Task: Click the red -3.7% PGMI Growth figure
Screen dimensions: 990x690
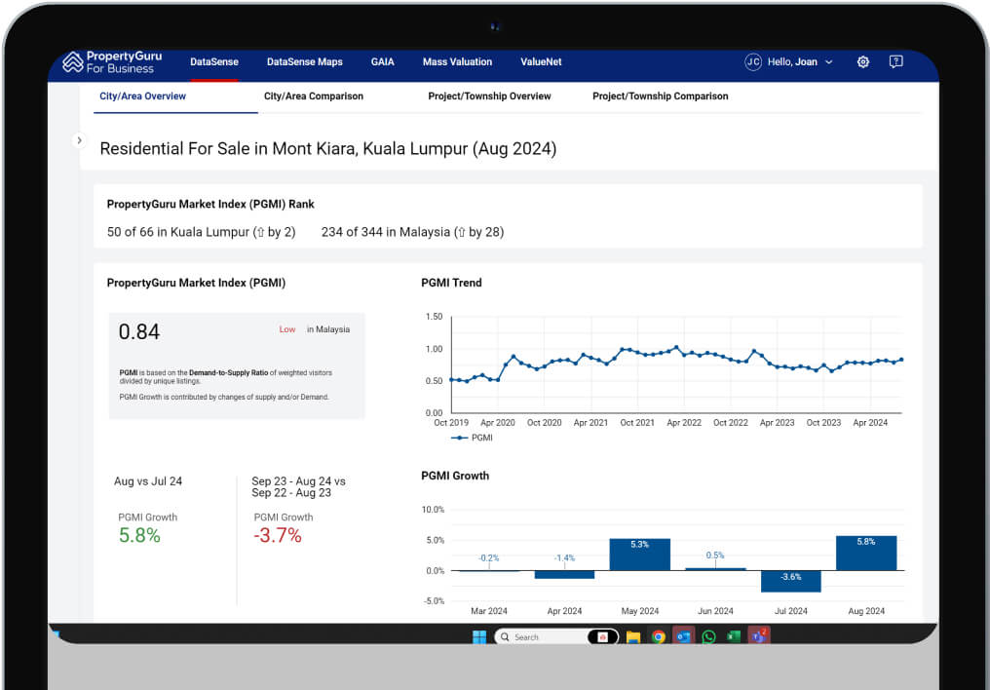Action: click(277, 535)
